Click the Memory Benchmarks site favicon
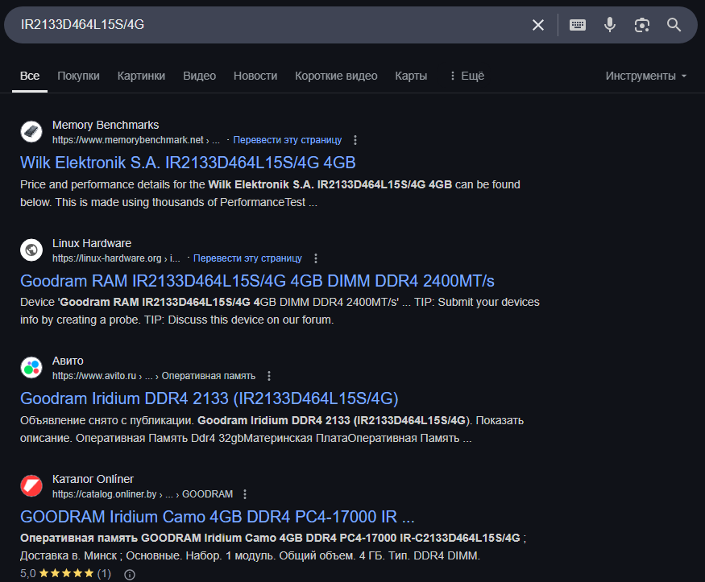The width and height of the screenshot is (705, 582). (31, 131)
